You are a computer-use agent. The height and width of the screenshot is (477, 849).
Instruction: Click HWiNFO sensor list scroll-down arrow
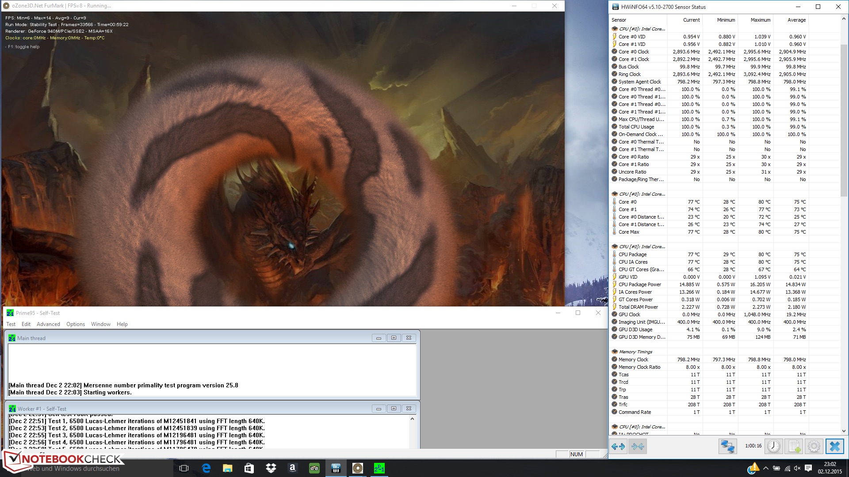point(844,431)
